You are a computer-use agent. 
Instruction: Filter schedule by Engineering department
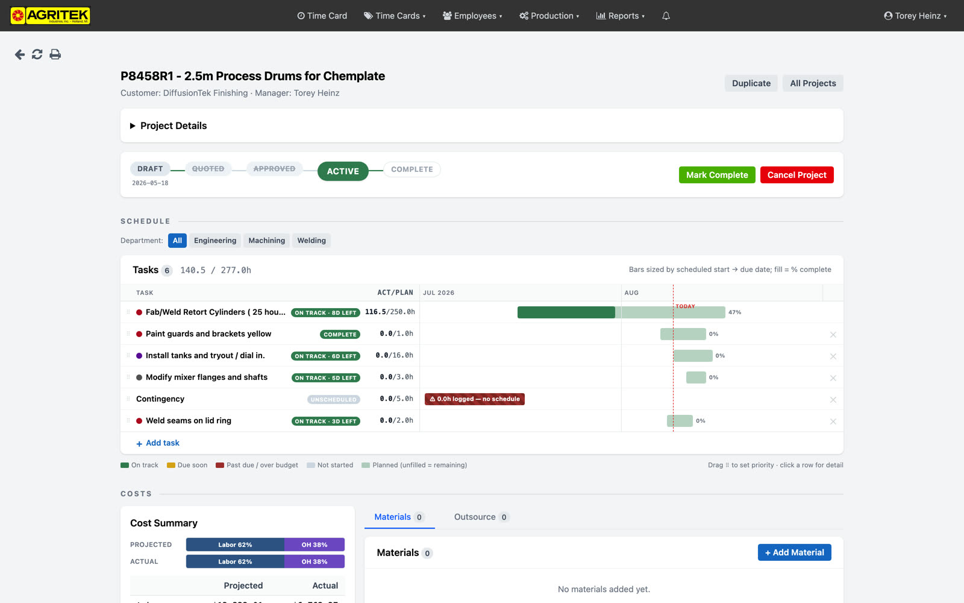coord(215,241)
